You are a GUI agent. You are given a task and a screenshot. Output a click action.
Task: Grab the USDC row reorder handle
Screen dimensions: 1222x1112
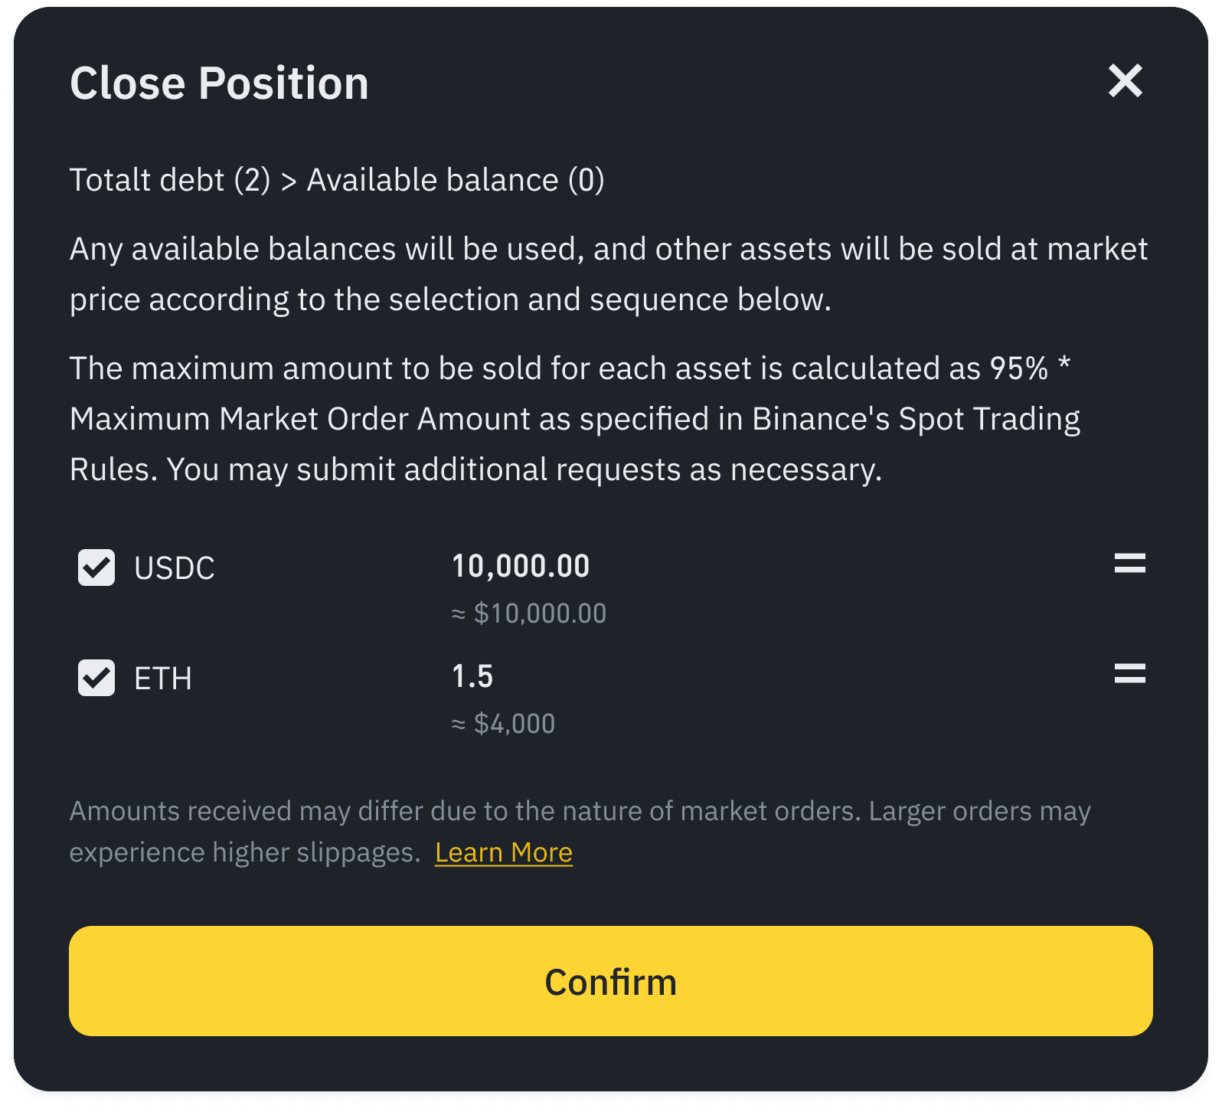click(x=1129, y=564)
